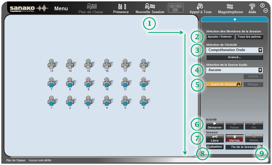Screen dimensions: 272x165
Task: Open Nouvelle Session from the toolbar
Action: point(150,8)
